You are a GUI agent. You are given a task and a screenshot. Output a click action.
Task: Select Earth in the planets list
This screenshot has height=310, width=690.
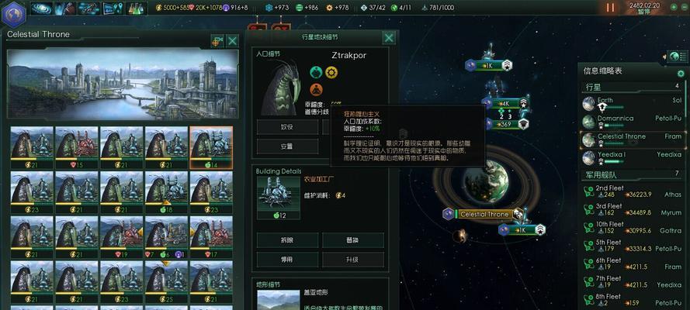click(x=632, y=104)
